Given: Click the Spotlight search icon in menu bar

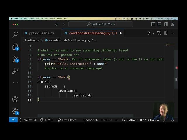Looking at the screenshot, I should (x=165, y=19).
